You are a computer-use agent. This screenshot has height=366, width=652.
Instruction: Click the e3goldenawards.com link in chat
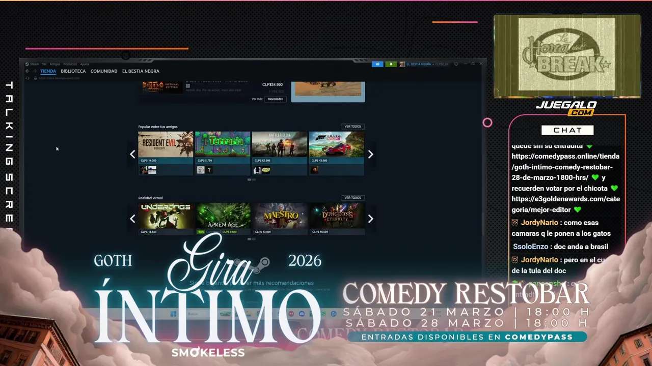pyautogui.click(x=565, y=204)
